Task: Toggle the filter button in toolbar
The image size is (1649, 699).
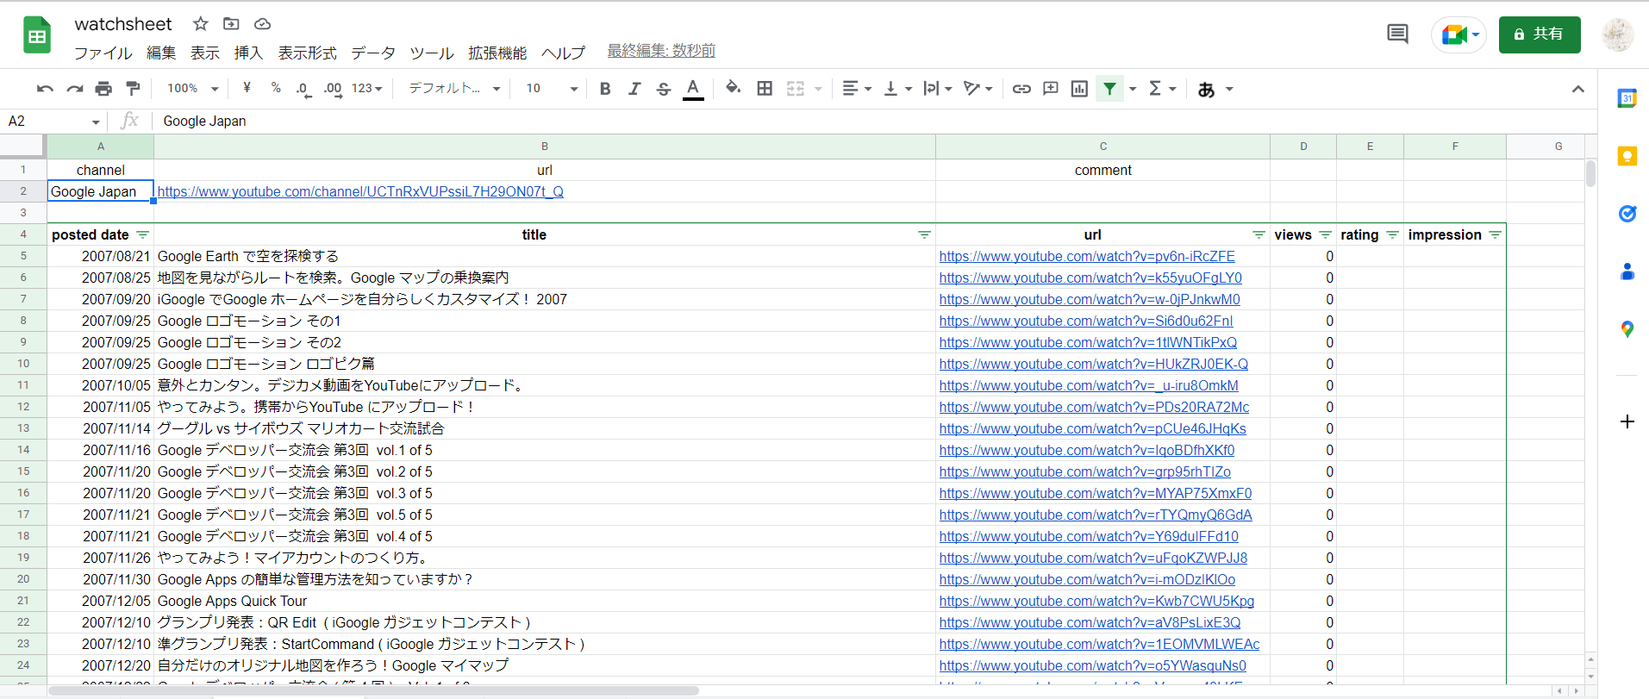Action: point(1110,89)
